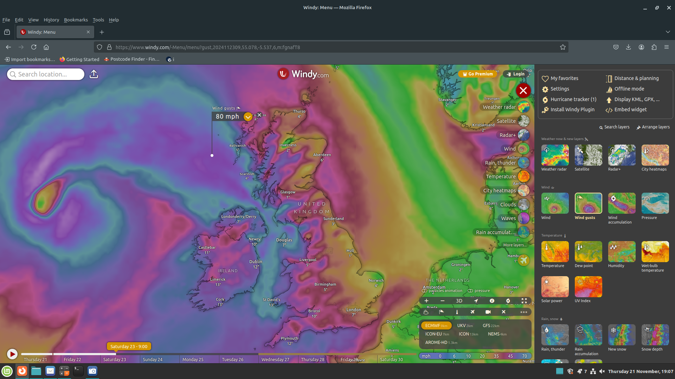Open Settings in the Windy menu
This screenshot has height=379, width=675.
point(555,89)
